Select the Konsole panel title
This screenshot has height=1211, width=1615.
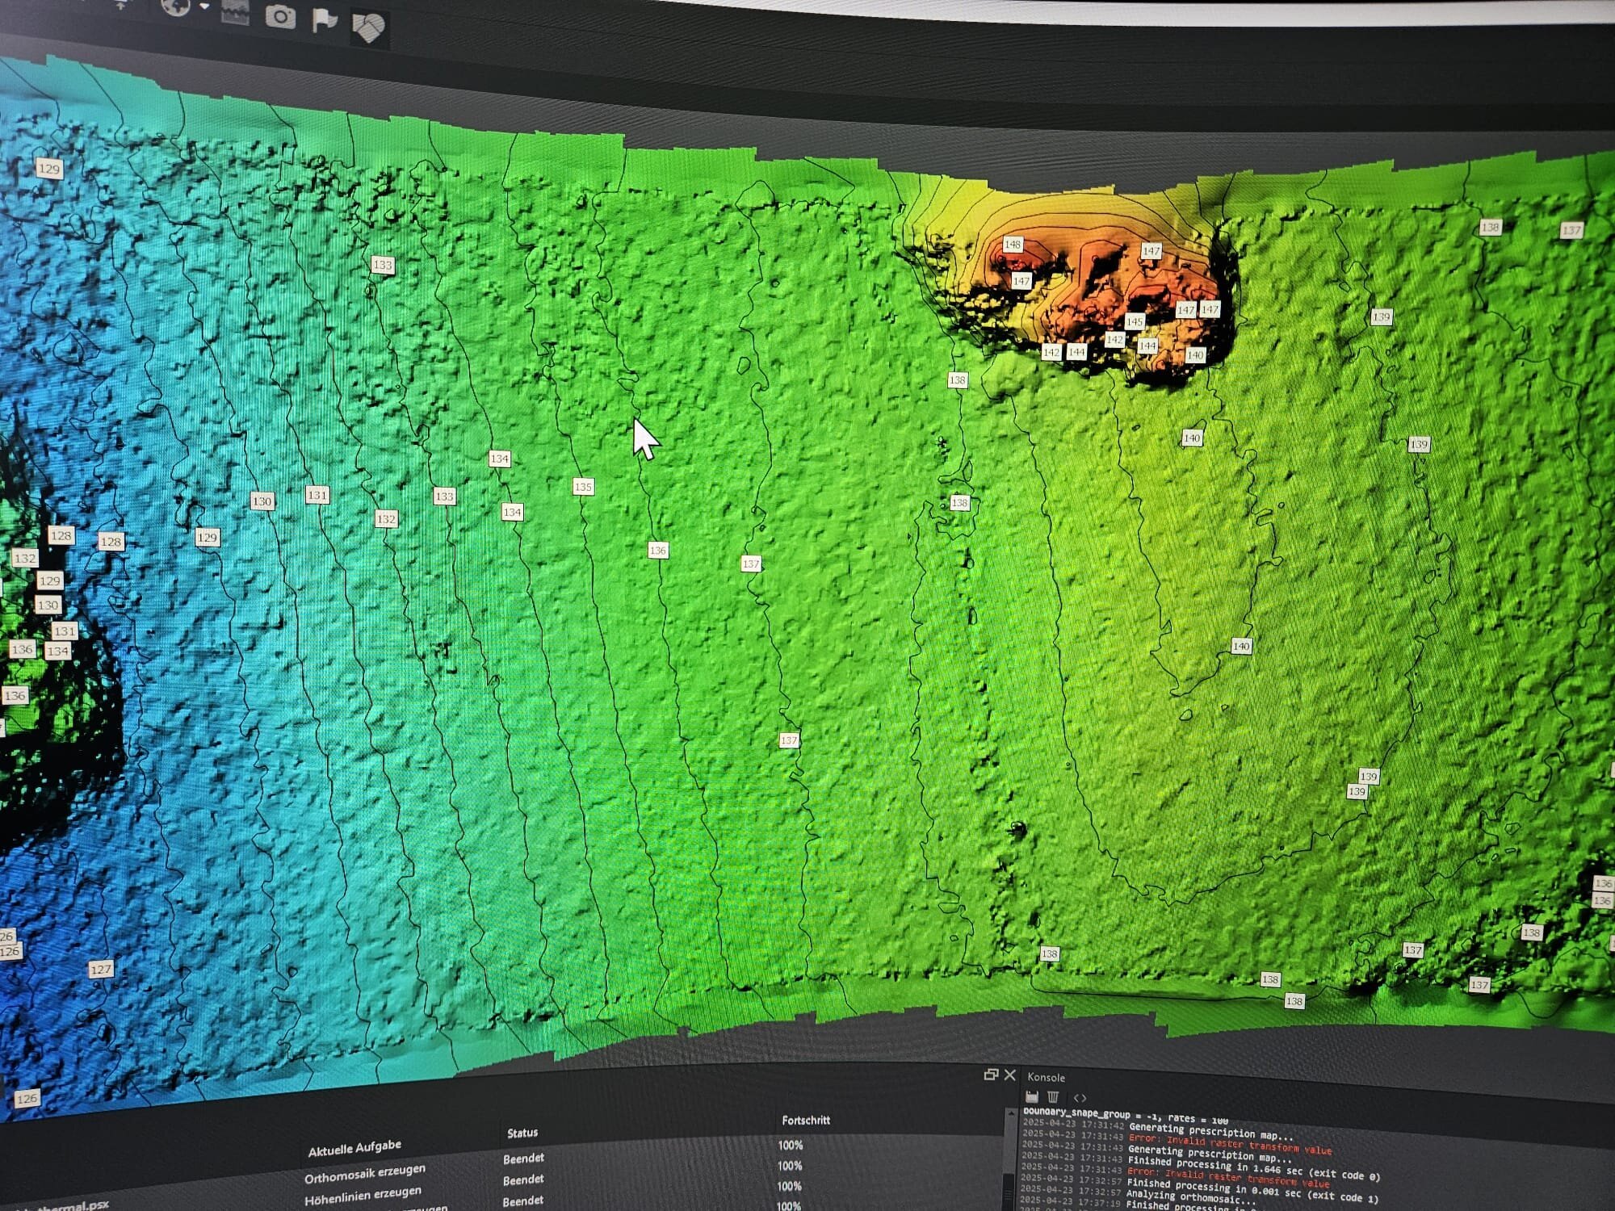[x=1047, y=1077]
